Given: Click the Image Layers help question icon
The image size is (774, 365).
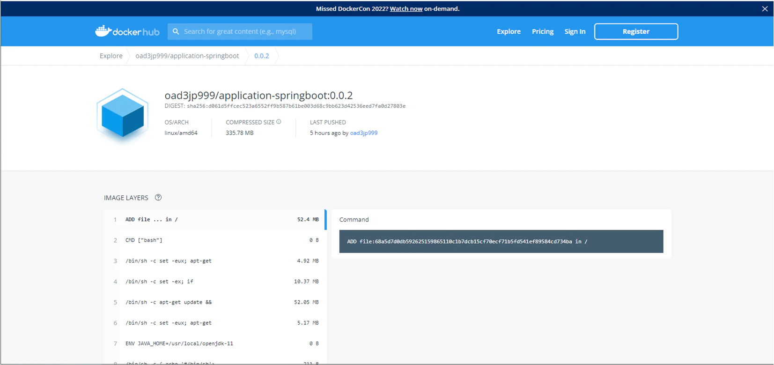Looking at the screenshot, I should coord(158,198).
